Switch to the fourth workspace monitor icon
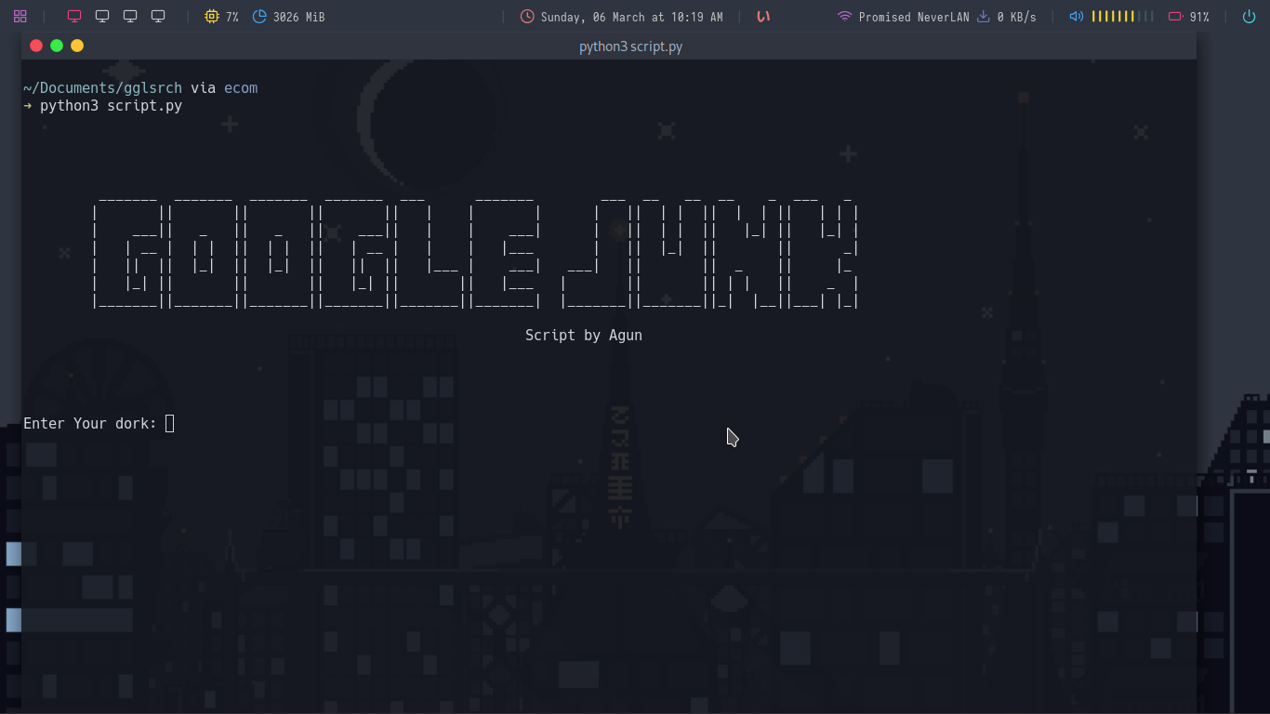The width and height of the screenshot is (1270, 714). pos(158,17)
